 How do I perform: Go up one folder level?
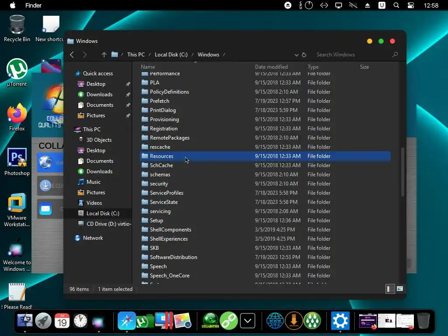pos(104,55)
